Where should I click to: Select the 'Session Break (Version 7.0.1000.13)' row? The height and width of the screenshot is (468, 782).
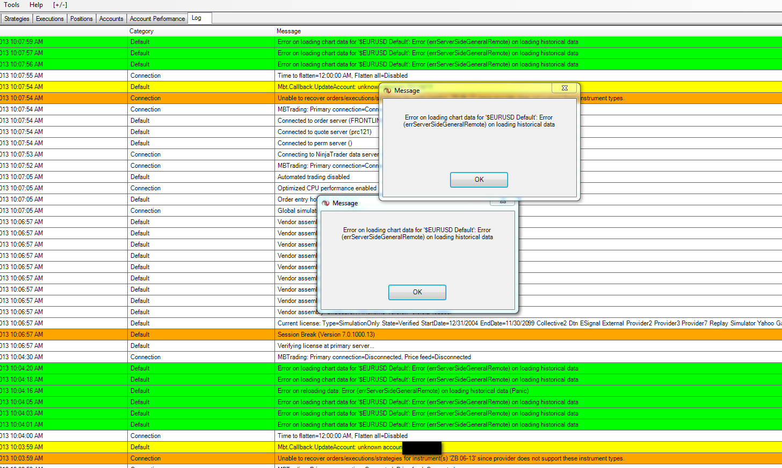391,335
